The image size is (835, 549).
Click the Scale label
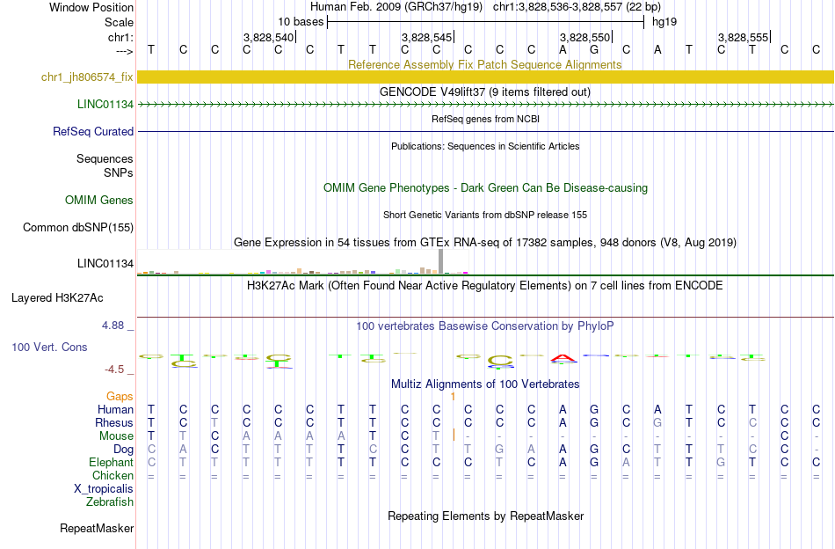coord(119,22)
